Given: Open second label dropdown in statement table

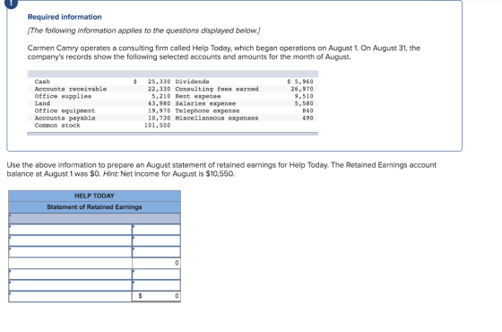Looking at the screenshot, I should (x=71, y=240).
